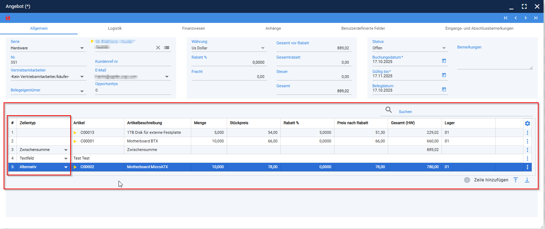Go to the next record arrow
The image size is (545, 229).
(526, 18)
